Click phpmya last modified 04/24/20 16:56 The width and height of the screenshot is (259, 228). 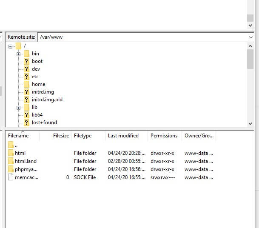tap(127, 169)
